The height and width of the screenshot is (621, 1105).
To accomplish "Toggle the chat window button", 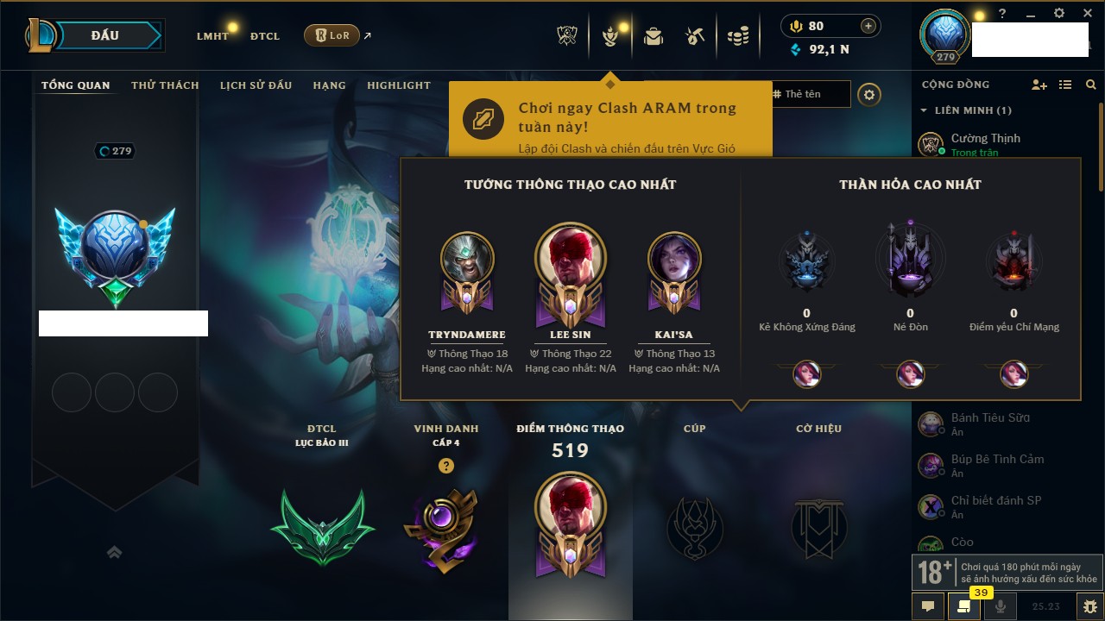I will pos(928,606).
